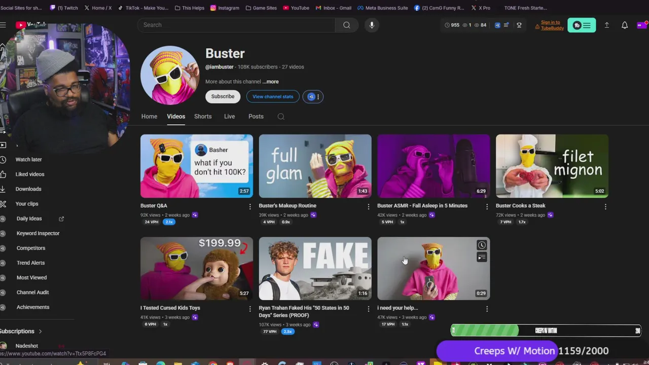Open options menu for I Tested Cursed Kids Toys
This screenshot has width=649, height=365.
pos(249,309)
